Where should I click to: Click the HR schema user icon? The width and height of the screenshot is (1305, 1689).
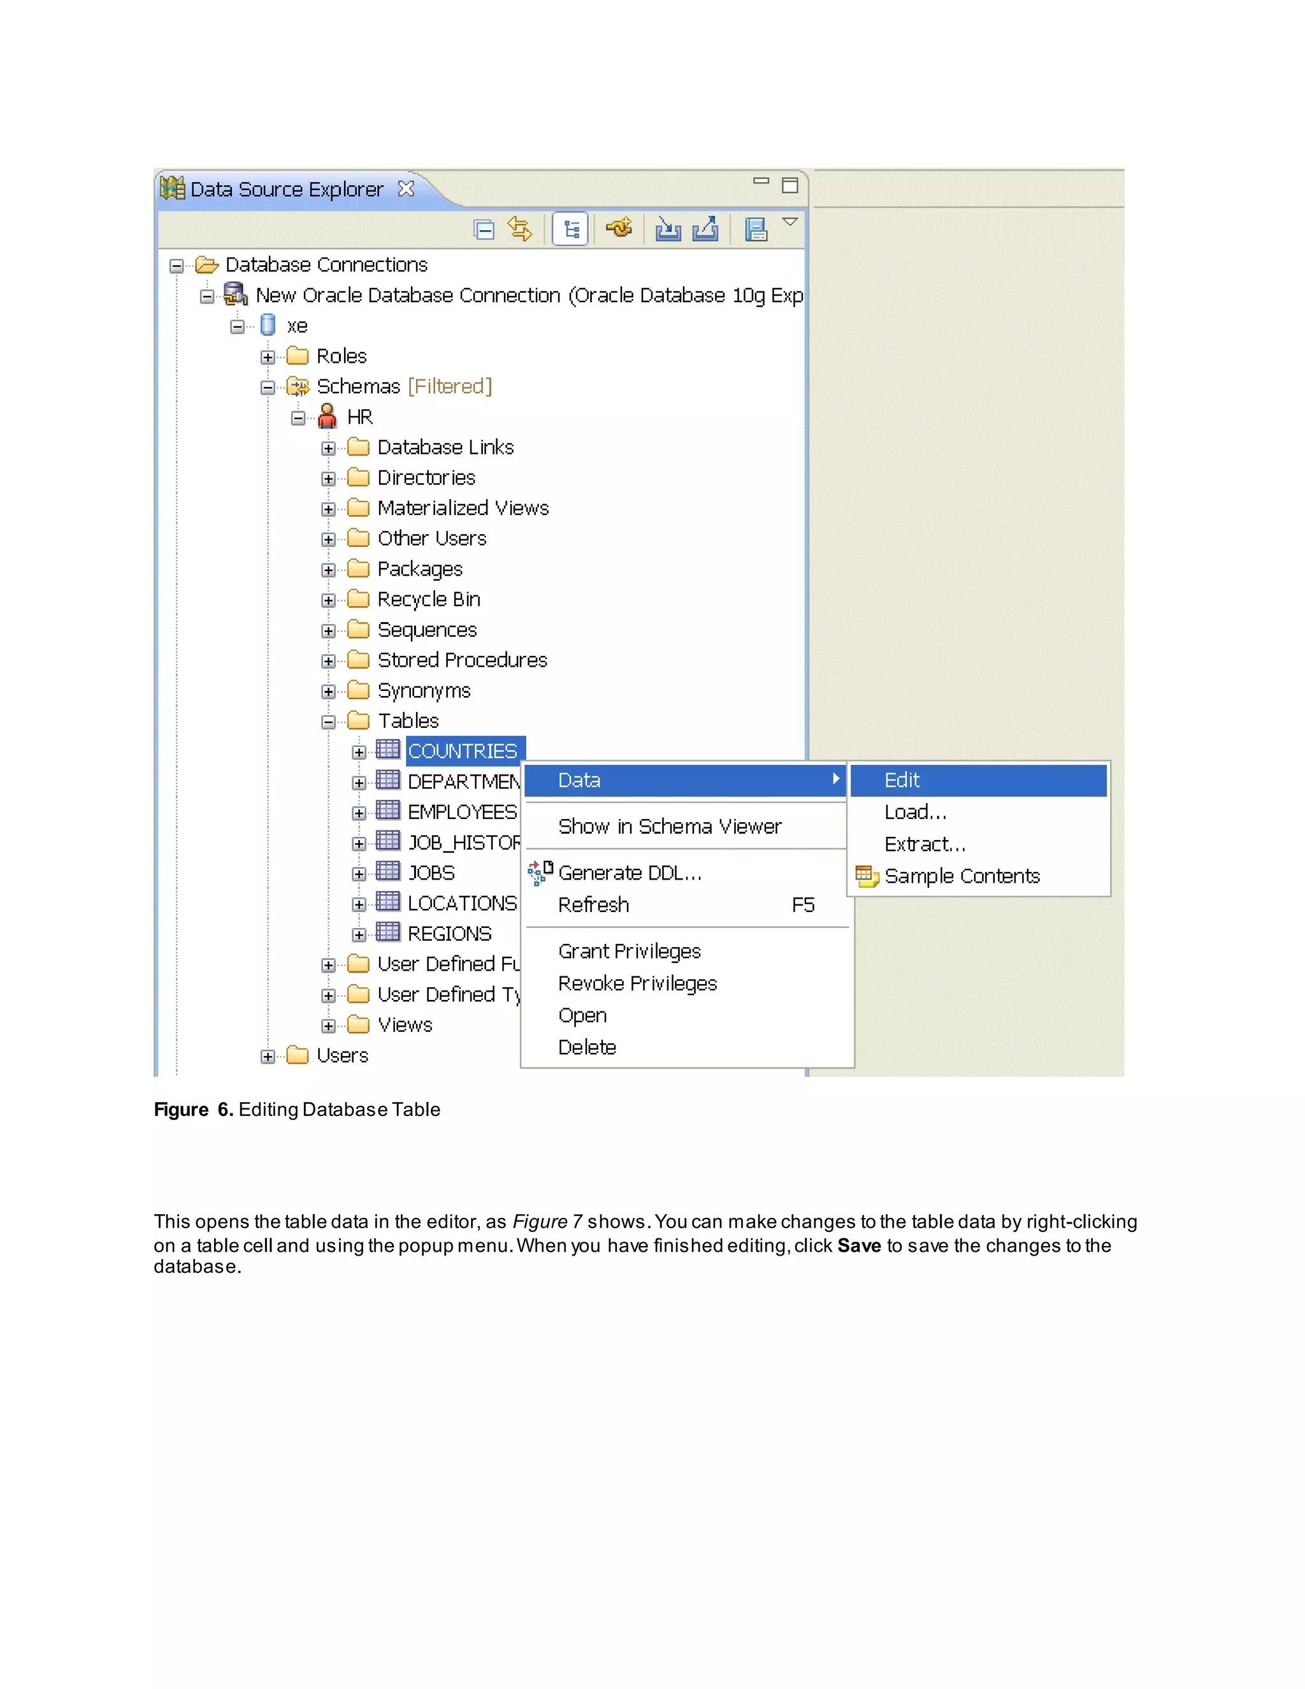(328, 416)
